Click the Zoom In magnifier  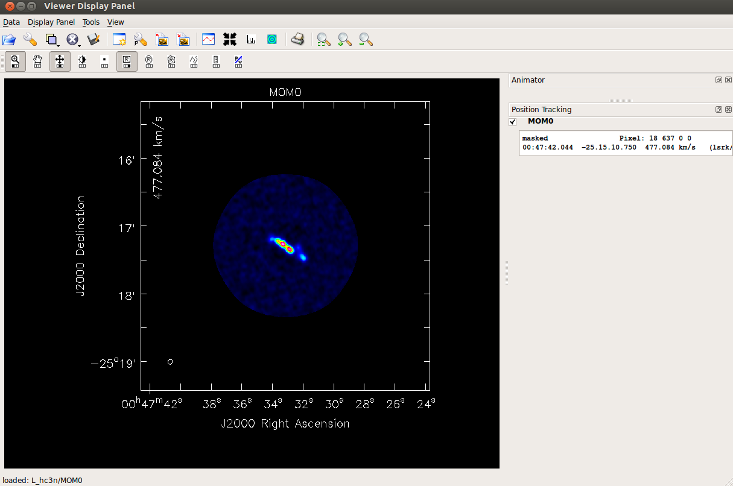coord(344,40)
